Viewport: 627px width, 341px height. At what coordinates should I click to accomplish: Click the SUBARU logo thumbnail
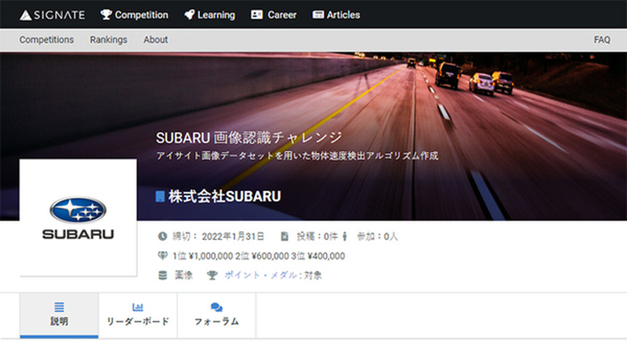pos(78,218)
